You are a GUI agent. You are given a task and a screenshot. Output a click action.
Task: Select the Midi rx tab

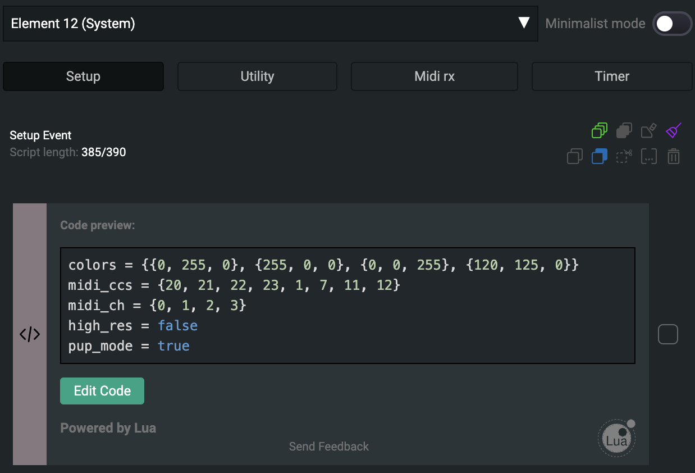coord(434,76)
